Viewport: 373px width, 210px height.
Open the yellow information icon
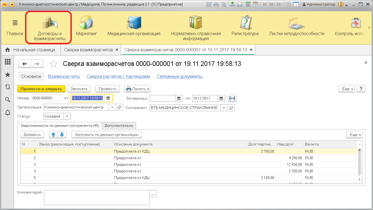pyautogui.click(x=341, y=4)
